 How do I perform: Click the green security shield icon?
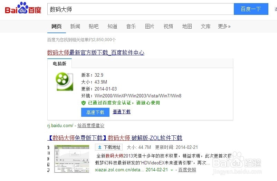tap(83, 103)
